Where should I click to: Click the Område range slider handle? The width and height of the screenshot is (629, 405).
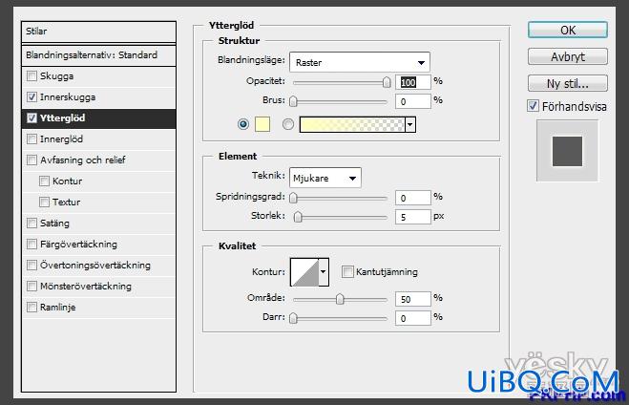340,299
